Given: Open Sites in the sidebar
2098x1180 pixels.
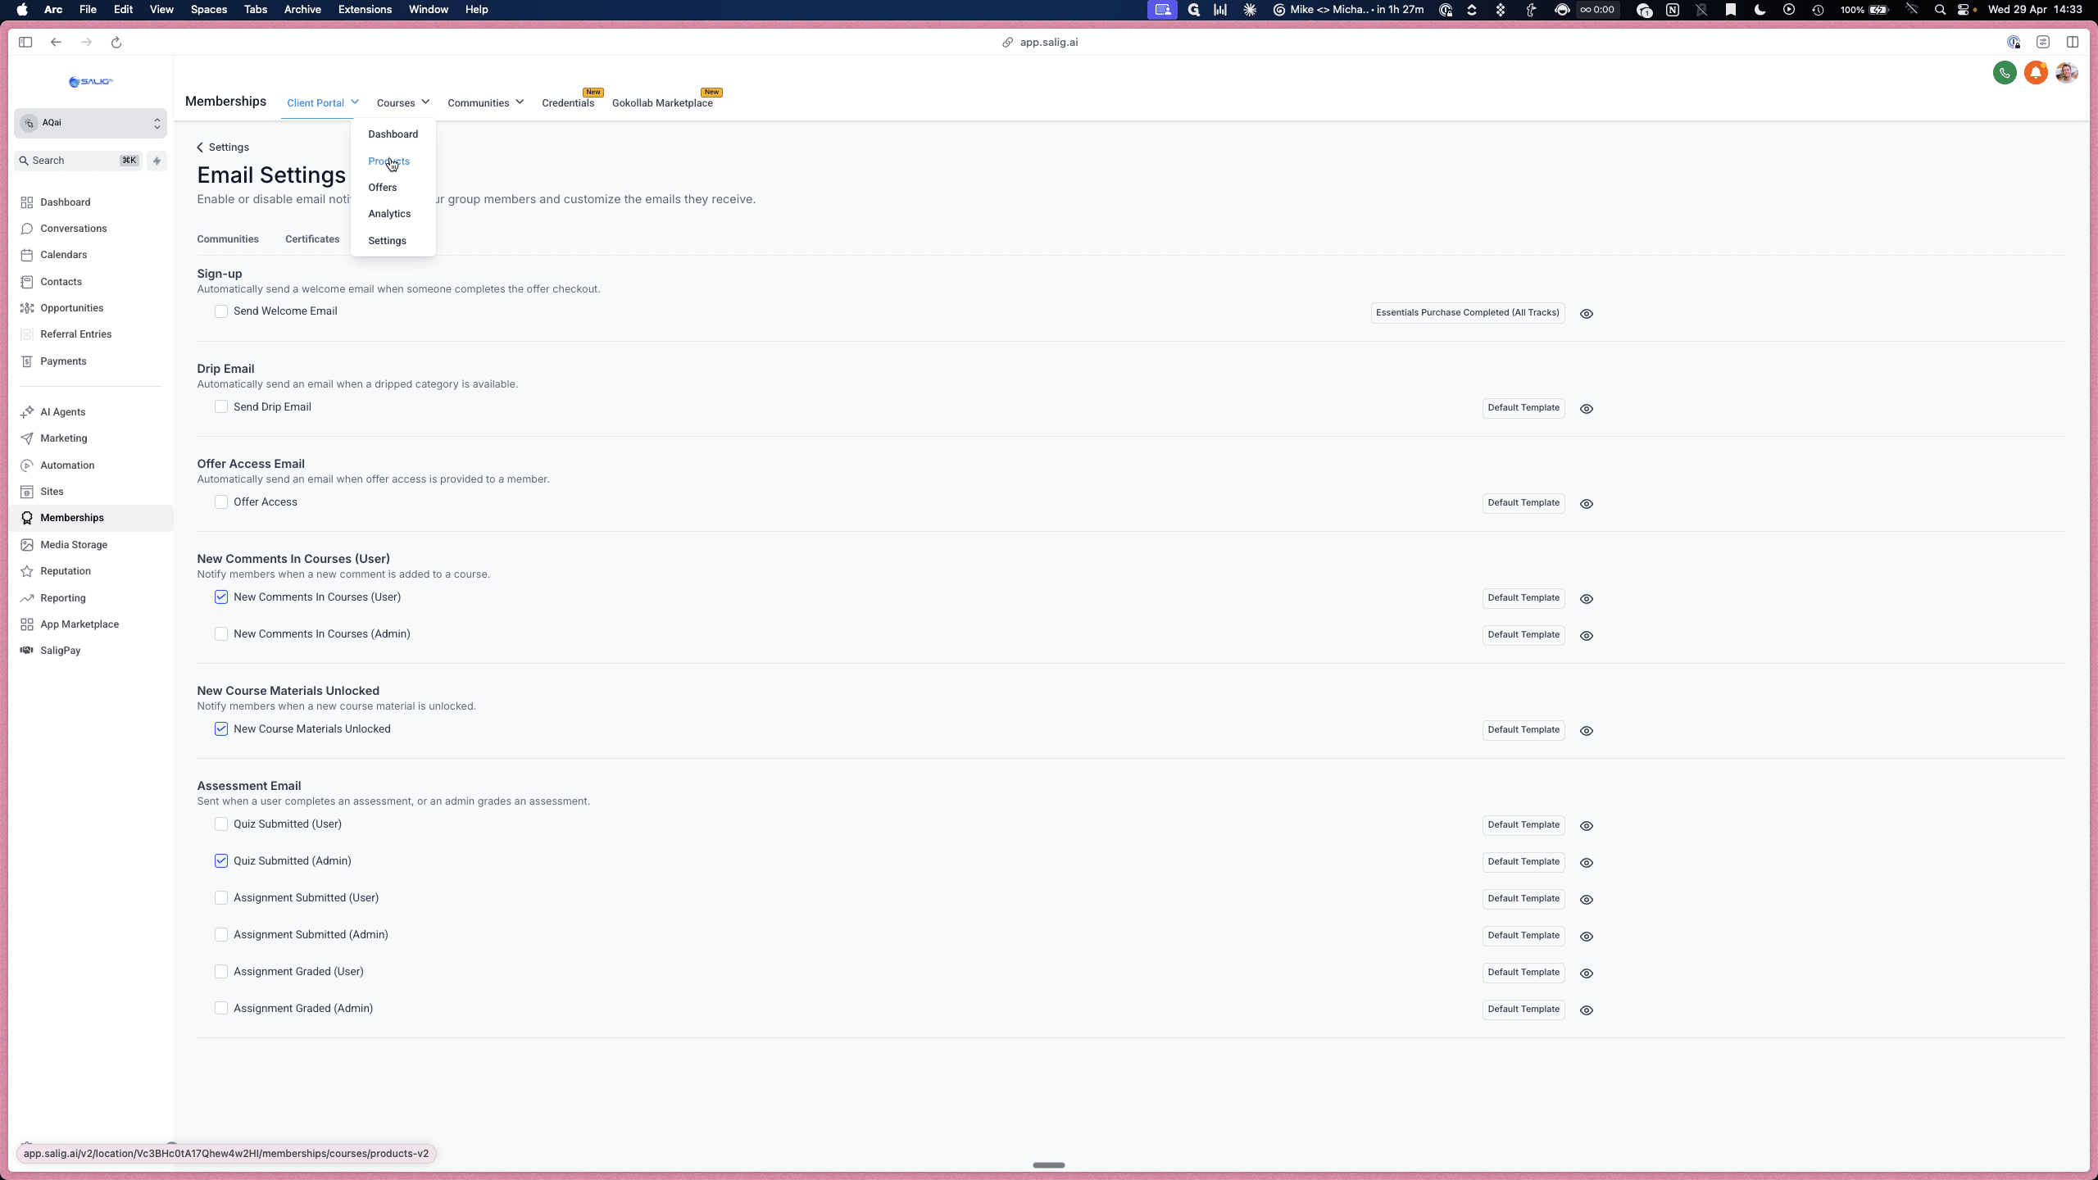Looking at the screenshot, I should click(x=52, y=492).
